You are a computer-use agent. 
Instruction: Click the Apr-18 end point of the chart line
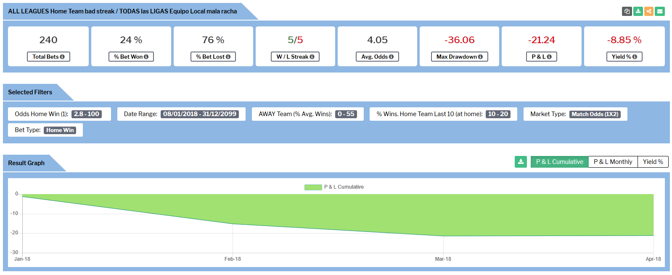[653, 236]
